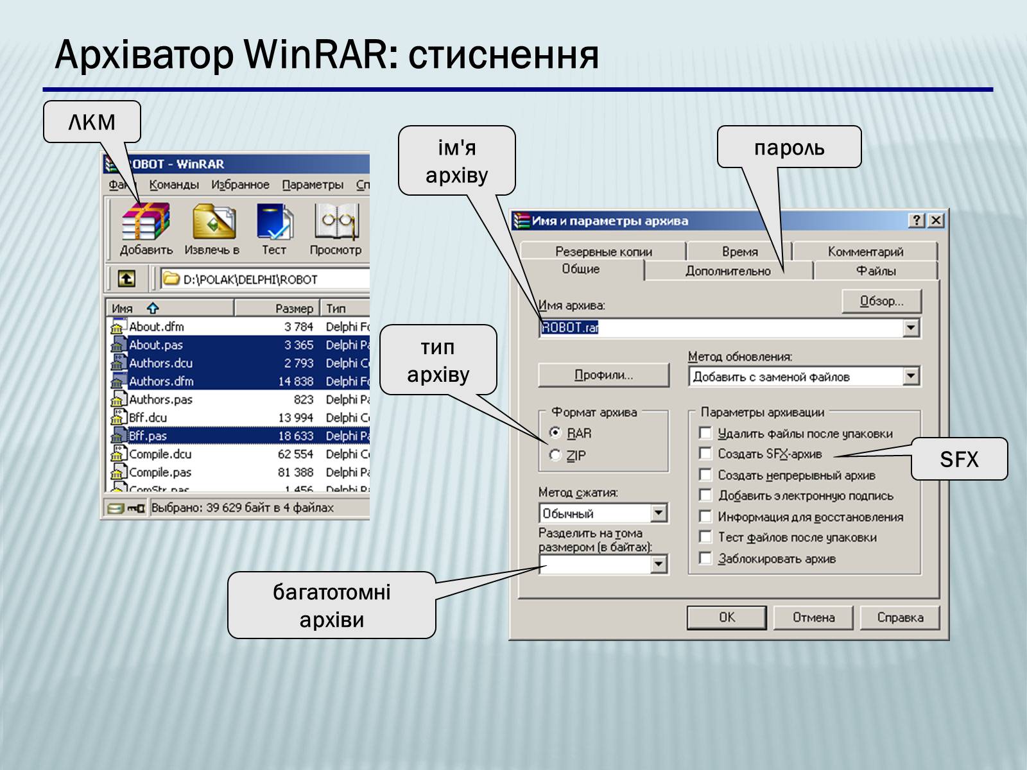Click the Имя column header
This screenshot has height=770, width=1027.
tap(169, 308)
